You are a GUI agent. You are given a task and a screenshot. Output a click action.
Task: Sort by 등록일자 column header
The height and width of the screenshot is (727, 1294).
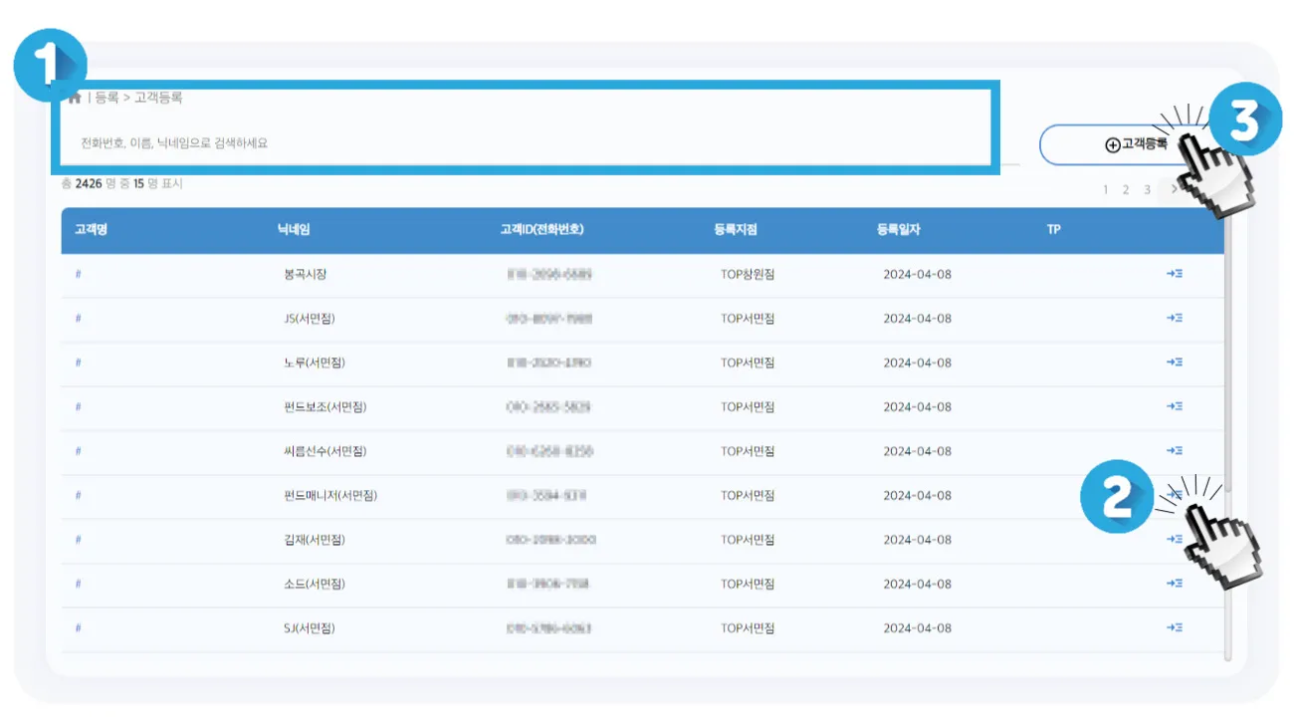[899, 229]
